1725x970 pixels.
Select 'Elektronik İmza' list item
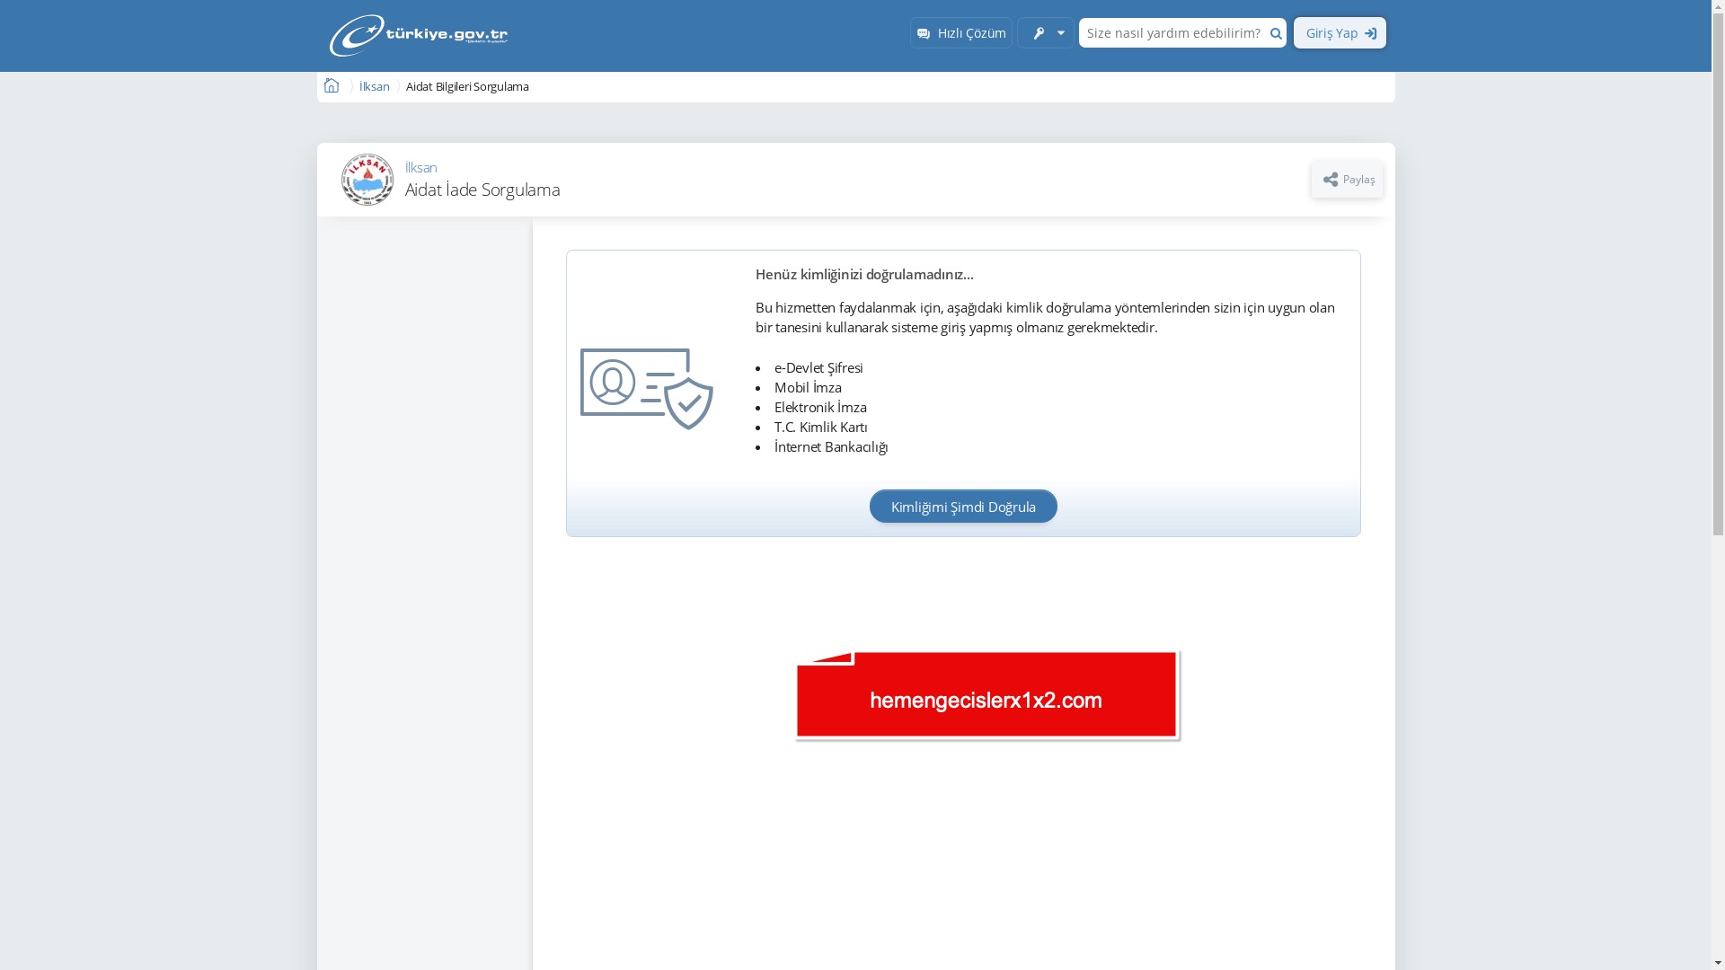click(x=820, y=407)
